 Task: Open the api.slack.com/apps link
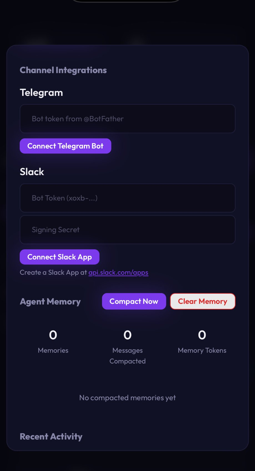[118, 273]
